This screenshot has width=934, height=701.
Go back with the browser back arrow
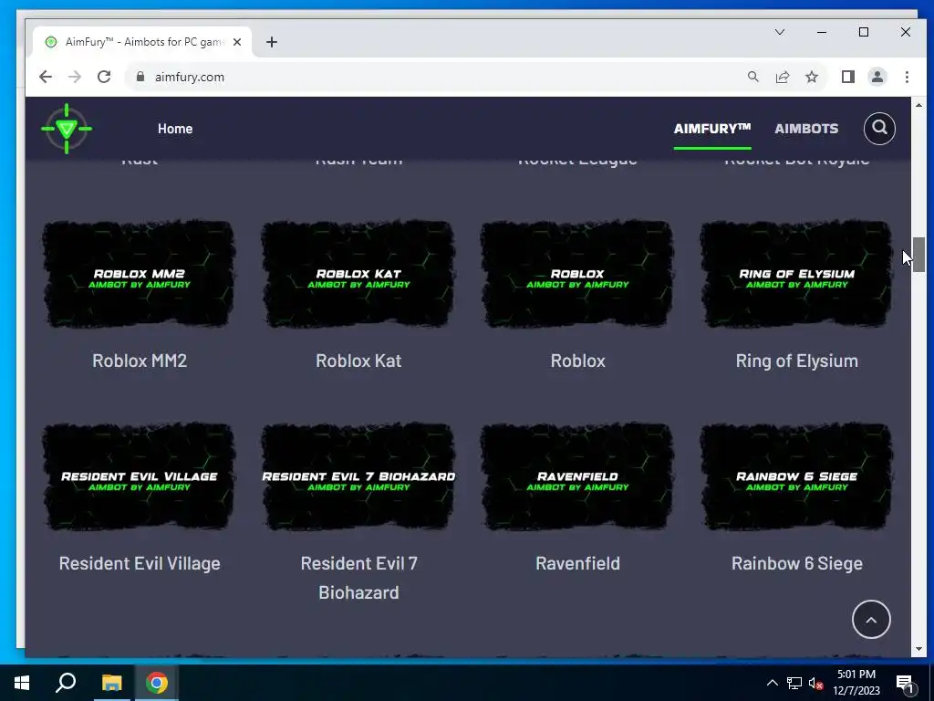pos(46,77)
